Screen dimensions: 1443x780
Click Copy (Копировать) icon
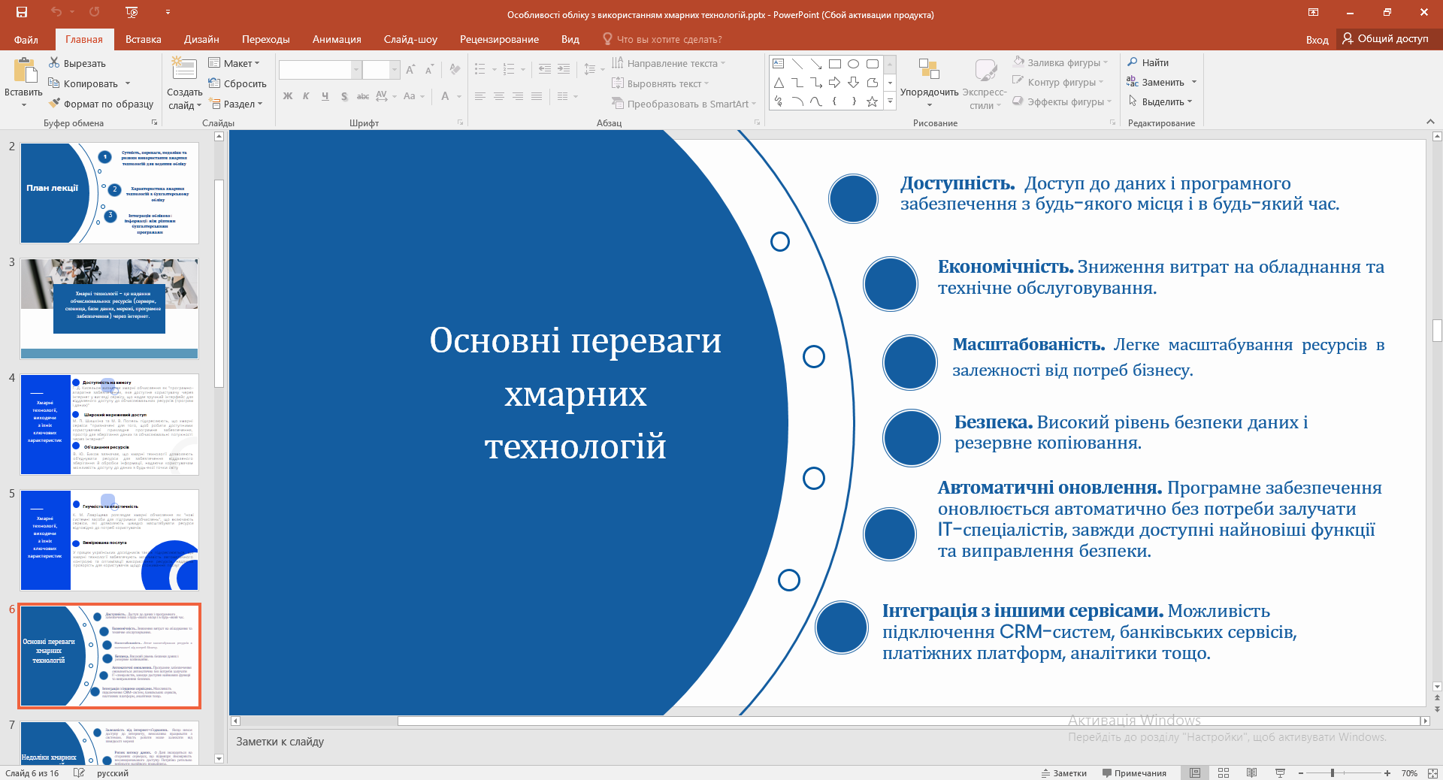54,83
